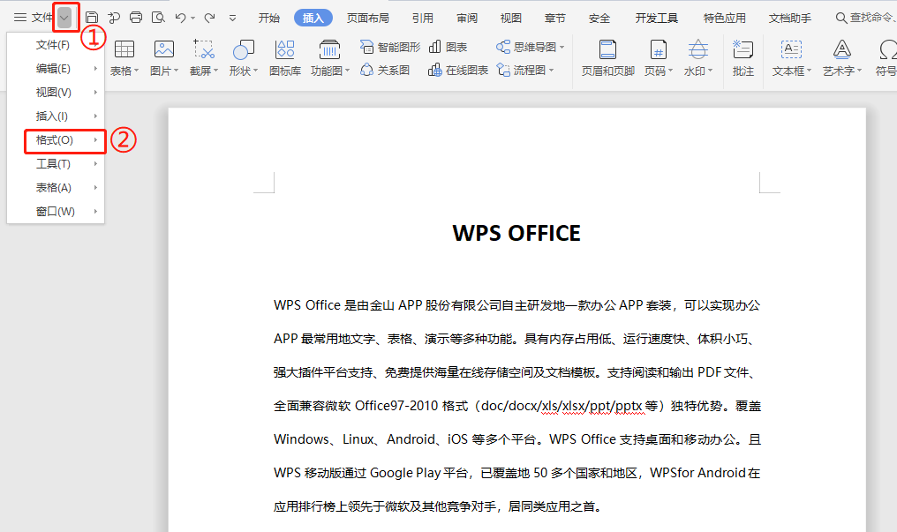Click the 功能图 icon
Image resolution: width=897 pixels, height=532 pixels.
click(x=329, y=49)
